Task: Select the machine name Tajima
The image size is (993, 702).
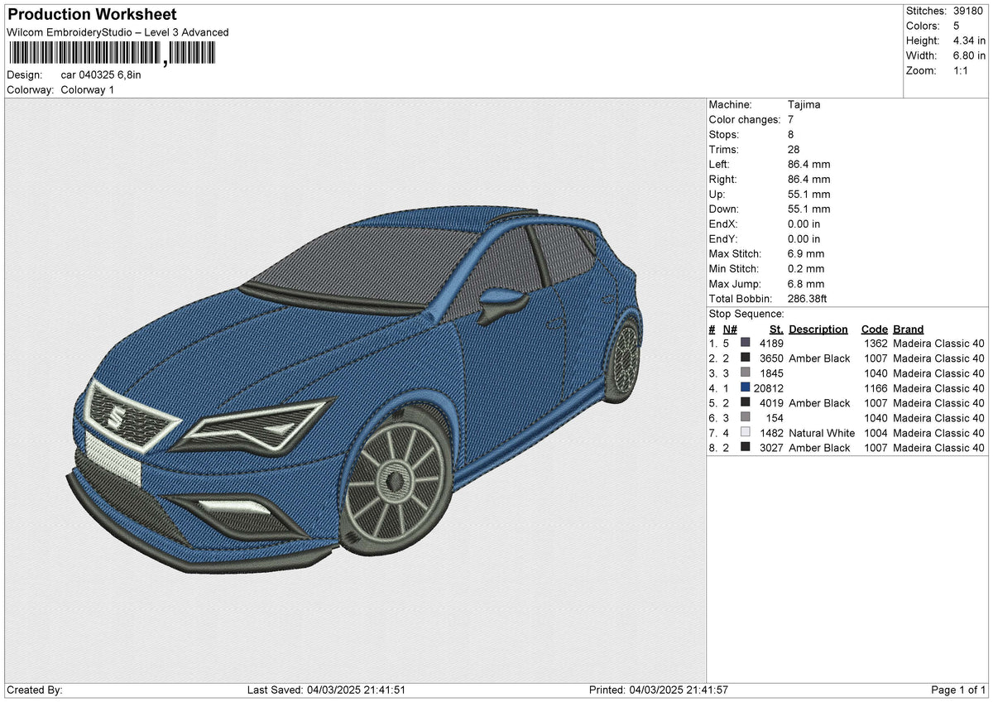Action: 804,105
